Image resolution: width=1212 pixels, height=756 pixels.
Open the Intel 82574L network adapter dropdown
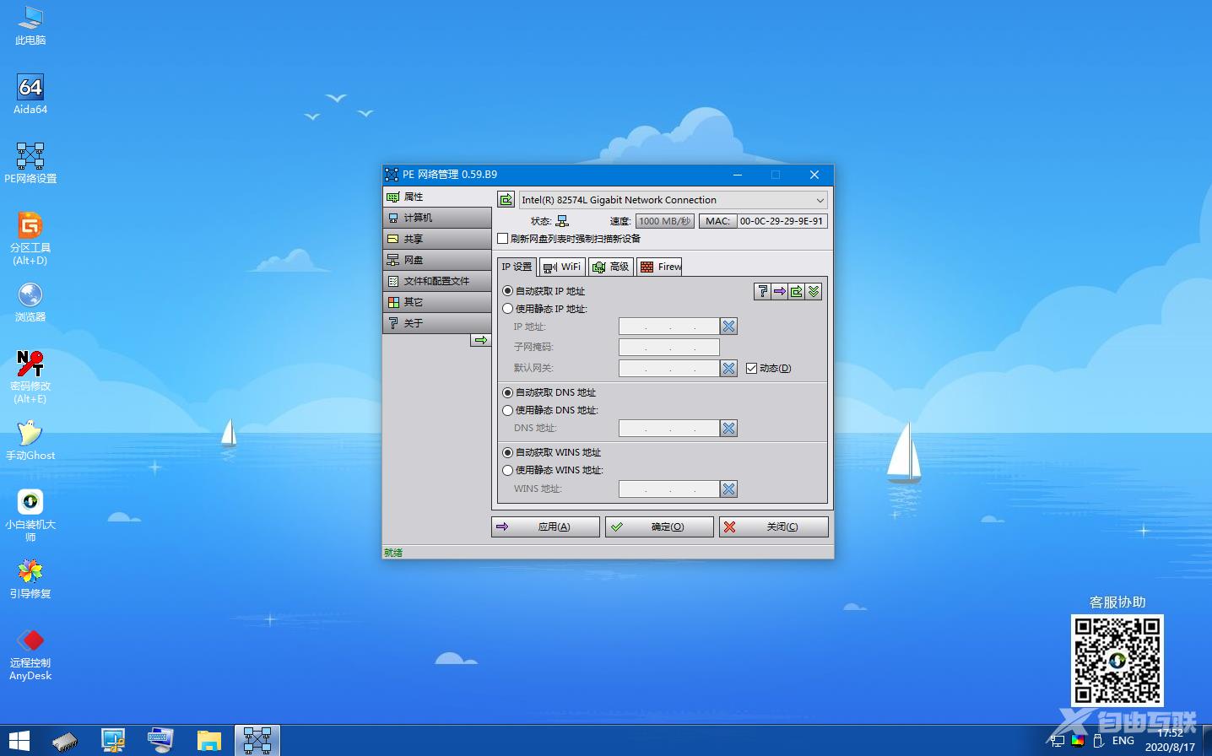(673, 200)
